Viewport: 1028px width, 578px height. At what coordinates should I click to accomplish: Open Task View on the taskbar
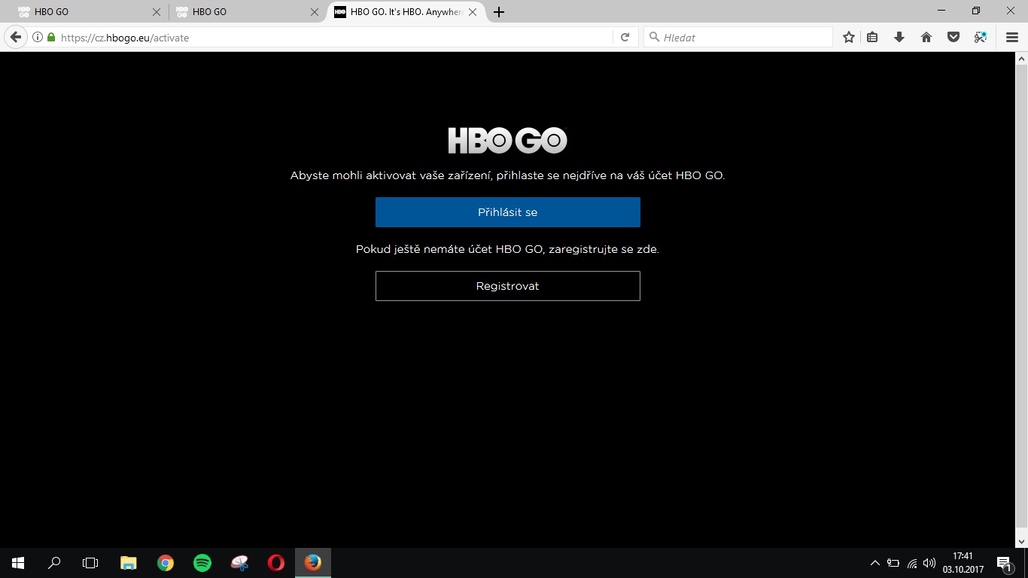point(90,563)
